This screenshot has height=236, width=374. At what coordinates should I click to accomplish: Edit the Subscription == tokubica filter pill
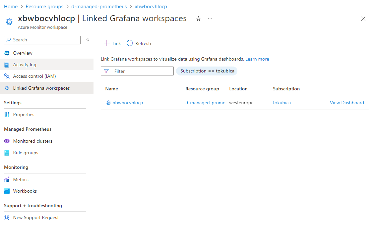(207, 71)
